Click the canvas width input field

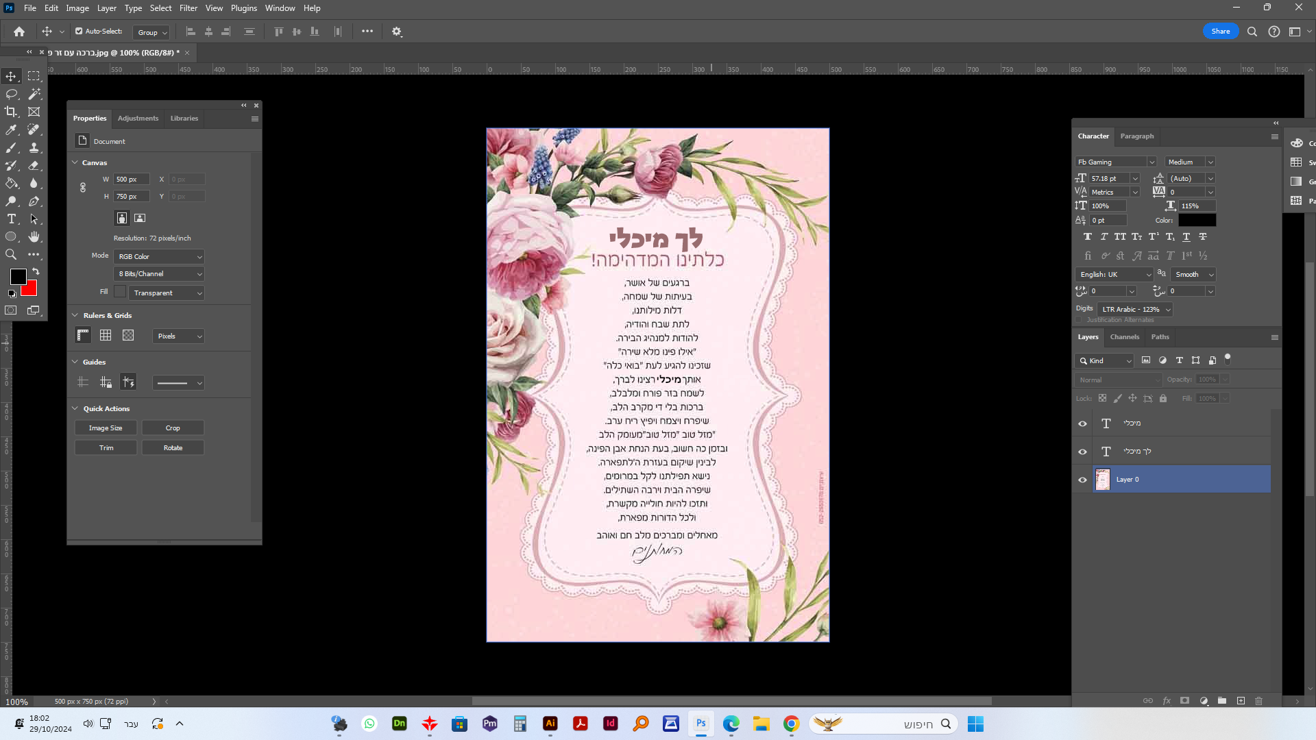click(x=131, y=180)
